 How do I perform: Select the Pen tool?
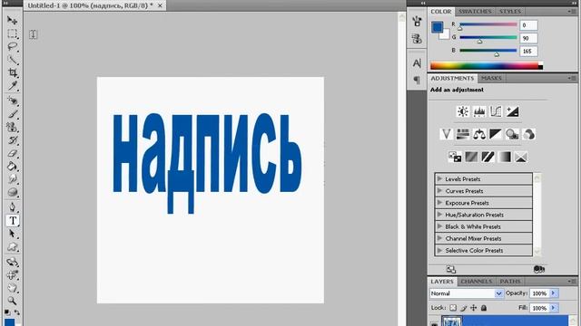click(x=12, y=207)
